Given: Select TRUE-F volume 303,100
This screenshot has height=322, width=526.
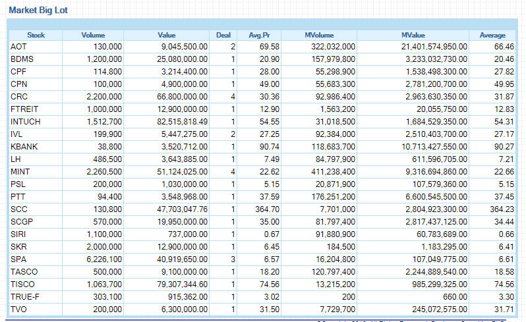Looking at the screenshot, I should pos(107,297).
